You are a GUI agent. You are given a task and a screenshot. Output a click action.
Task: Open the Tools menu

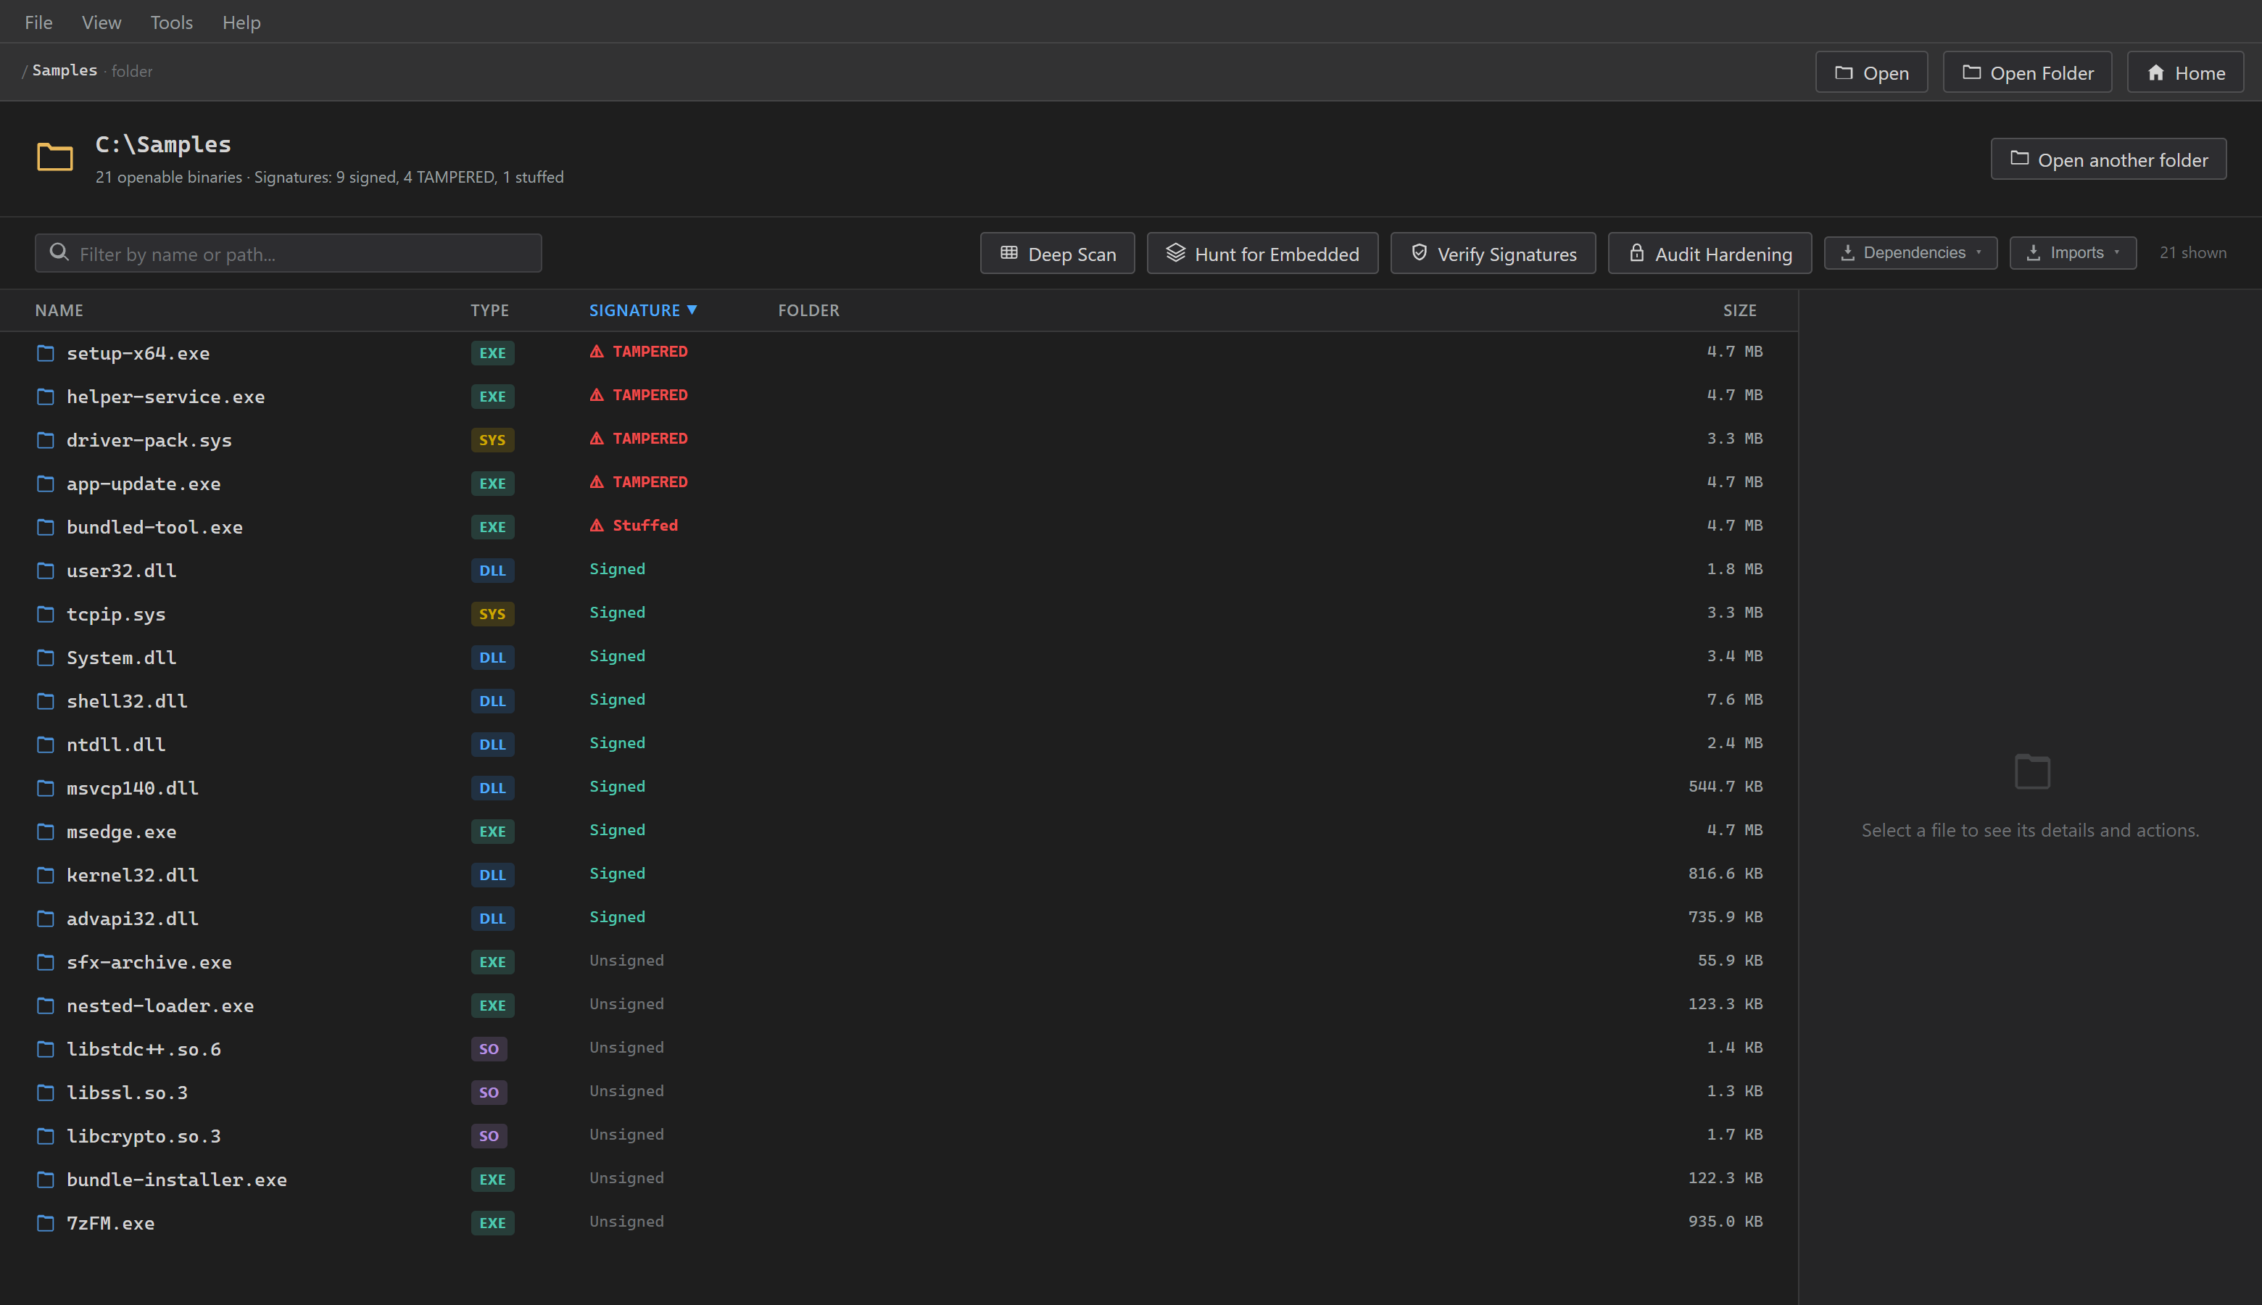(x=171, y=22)
